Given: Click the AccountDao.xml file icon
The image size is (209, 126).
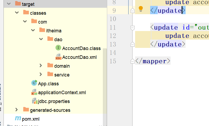Looking at the screenshot, I should 58,57.
